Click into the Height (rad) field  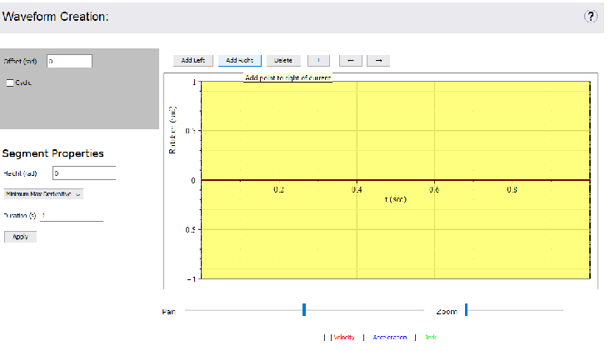(83, 173)
